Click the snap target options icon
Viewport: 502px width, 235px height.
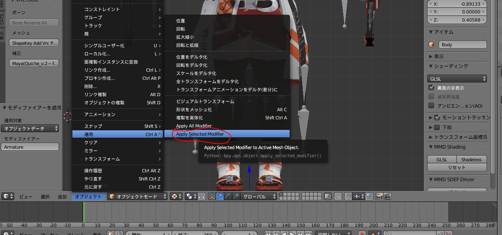369,196
